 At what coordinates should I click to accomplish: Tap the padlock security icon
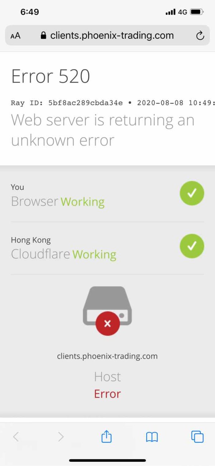44,36
